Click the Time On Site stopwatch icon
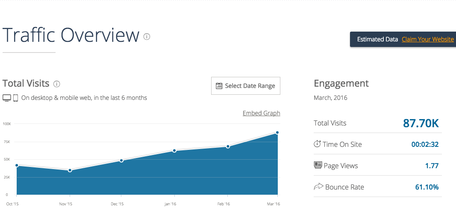This screenshot has height=219, width=456. point(317,144)
